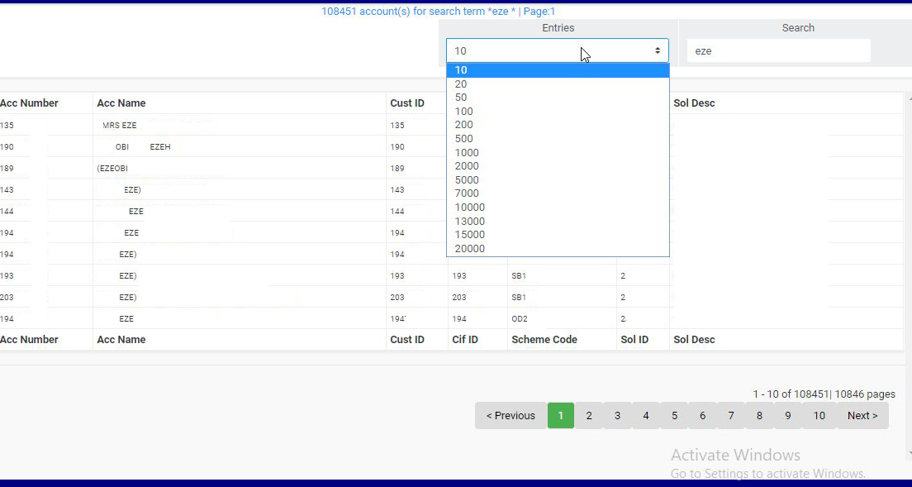Go to the Next page
Image resolution: width=912 pixels, height=487 pixels.
pyautogui.click(x=862, y=416)
